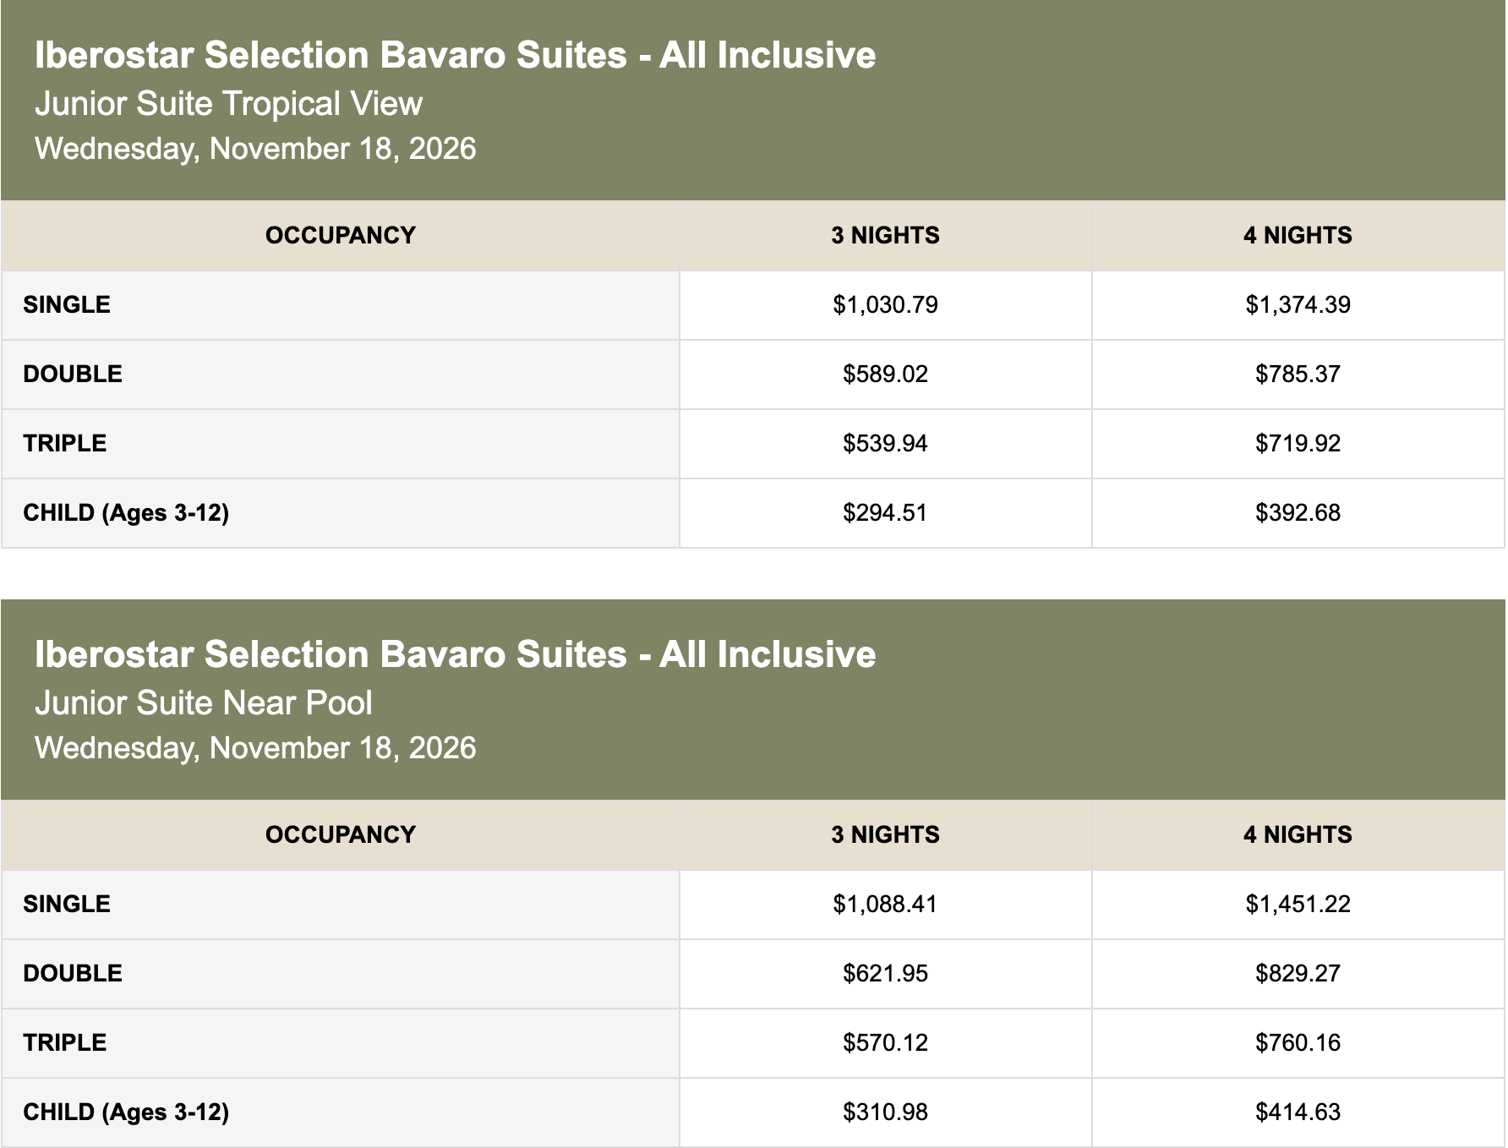This screenshot has height=1148, width=1508.
Task: Select the $1,374.39 single 4-night price
Action: pyautogui.click(x=1298, y=304)
